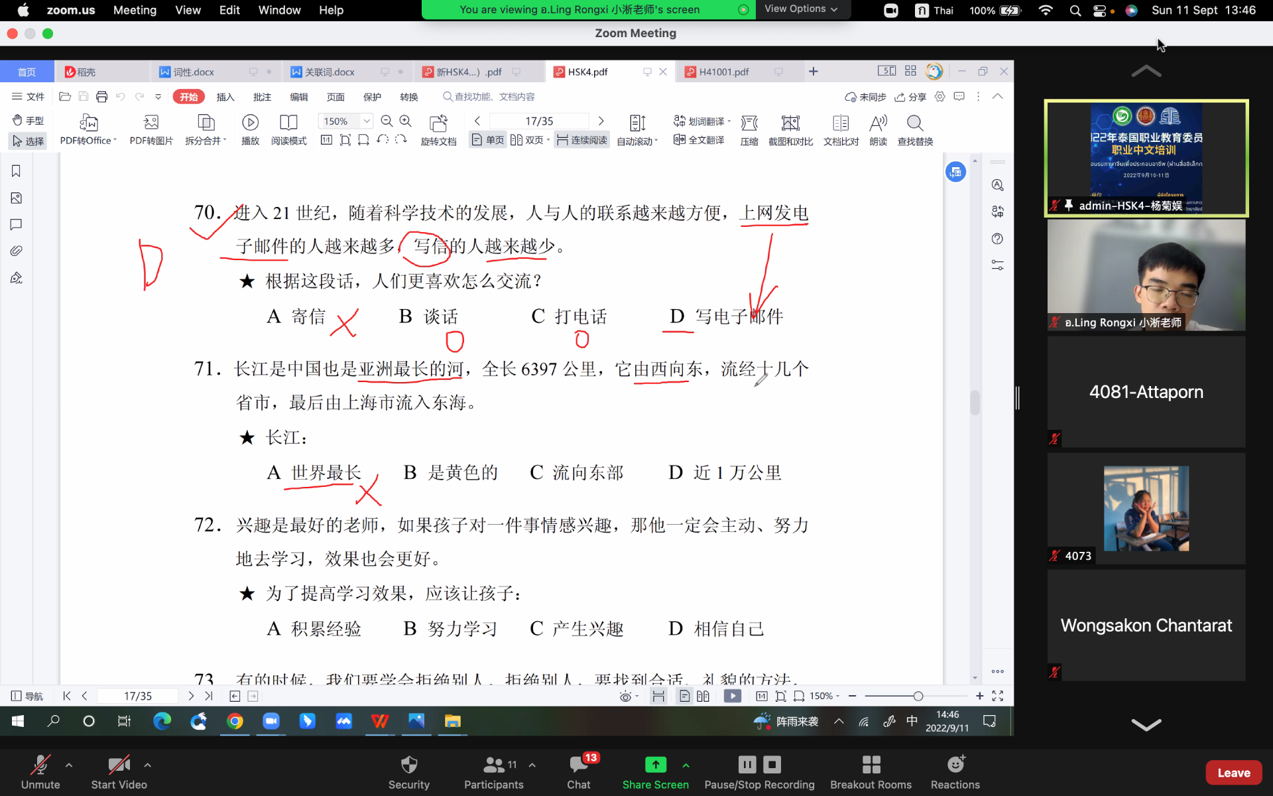Open the Chat panel
The height and width of the screenshot is (796, 1273).
578,773
